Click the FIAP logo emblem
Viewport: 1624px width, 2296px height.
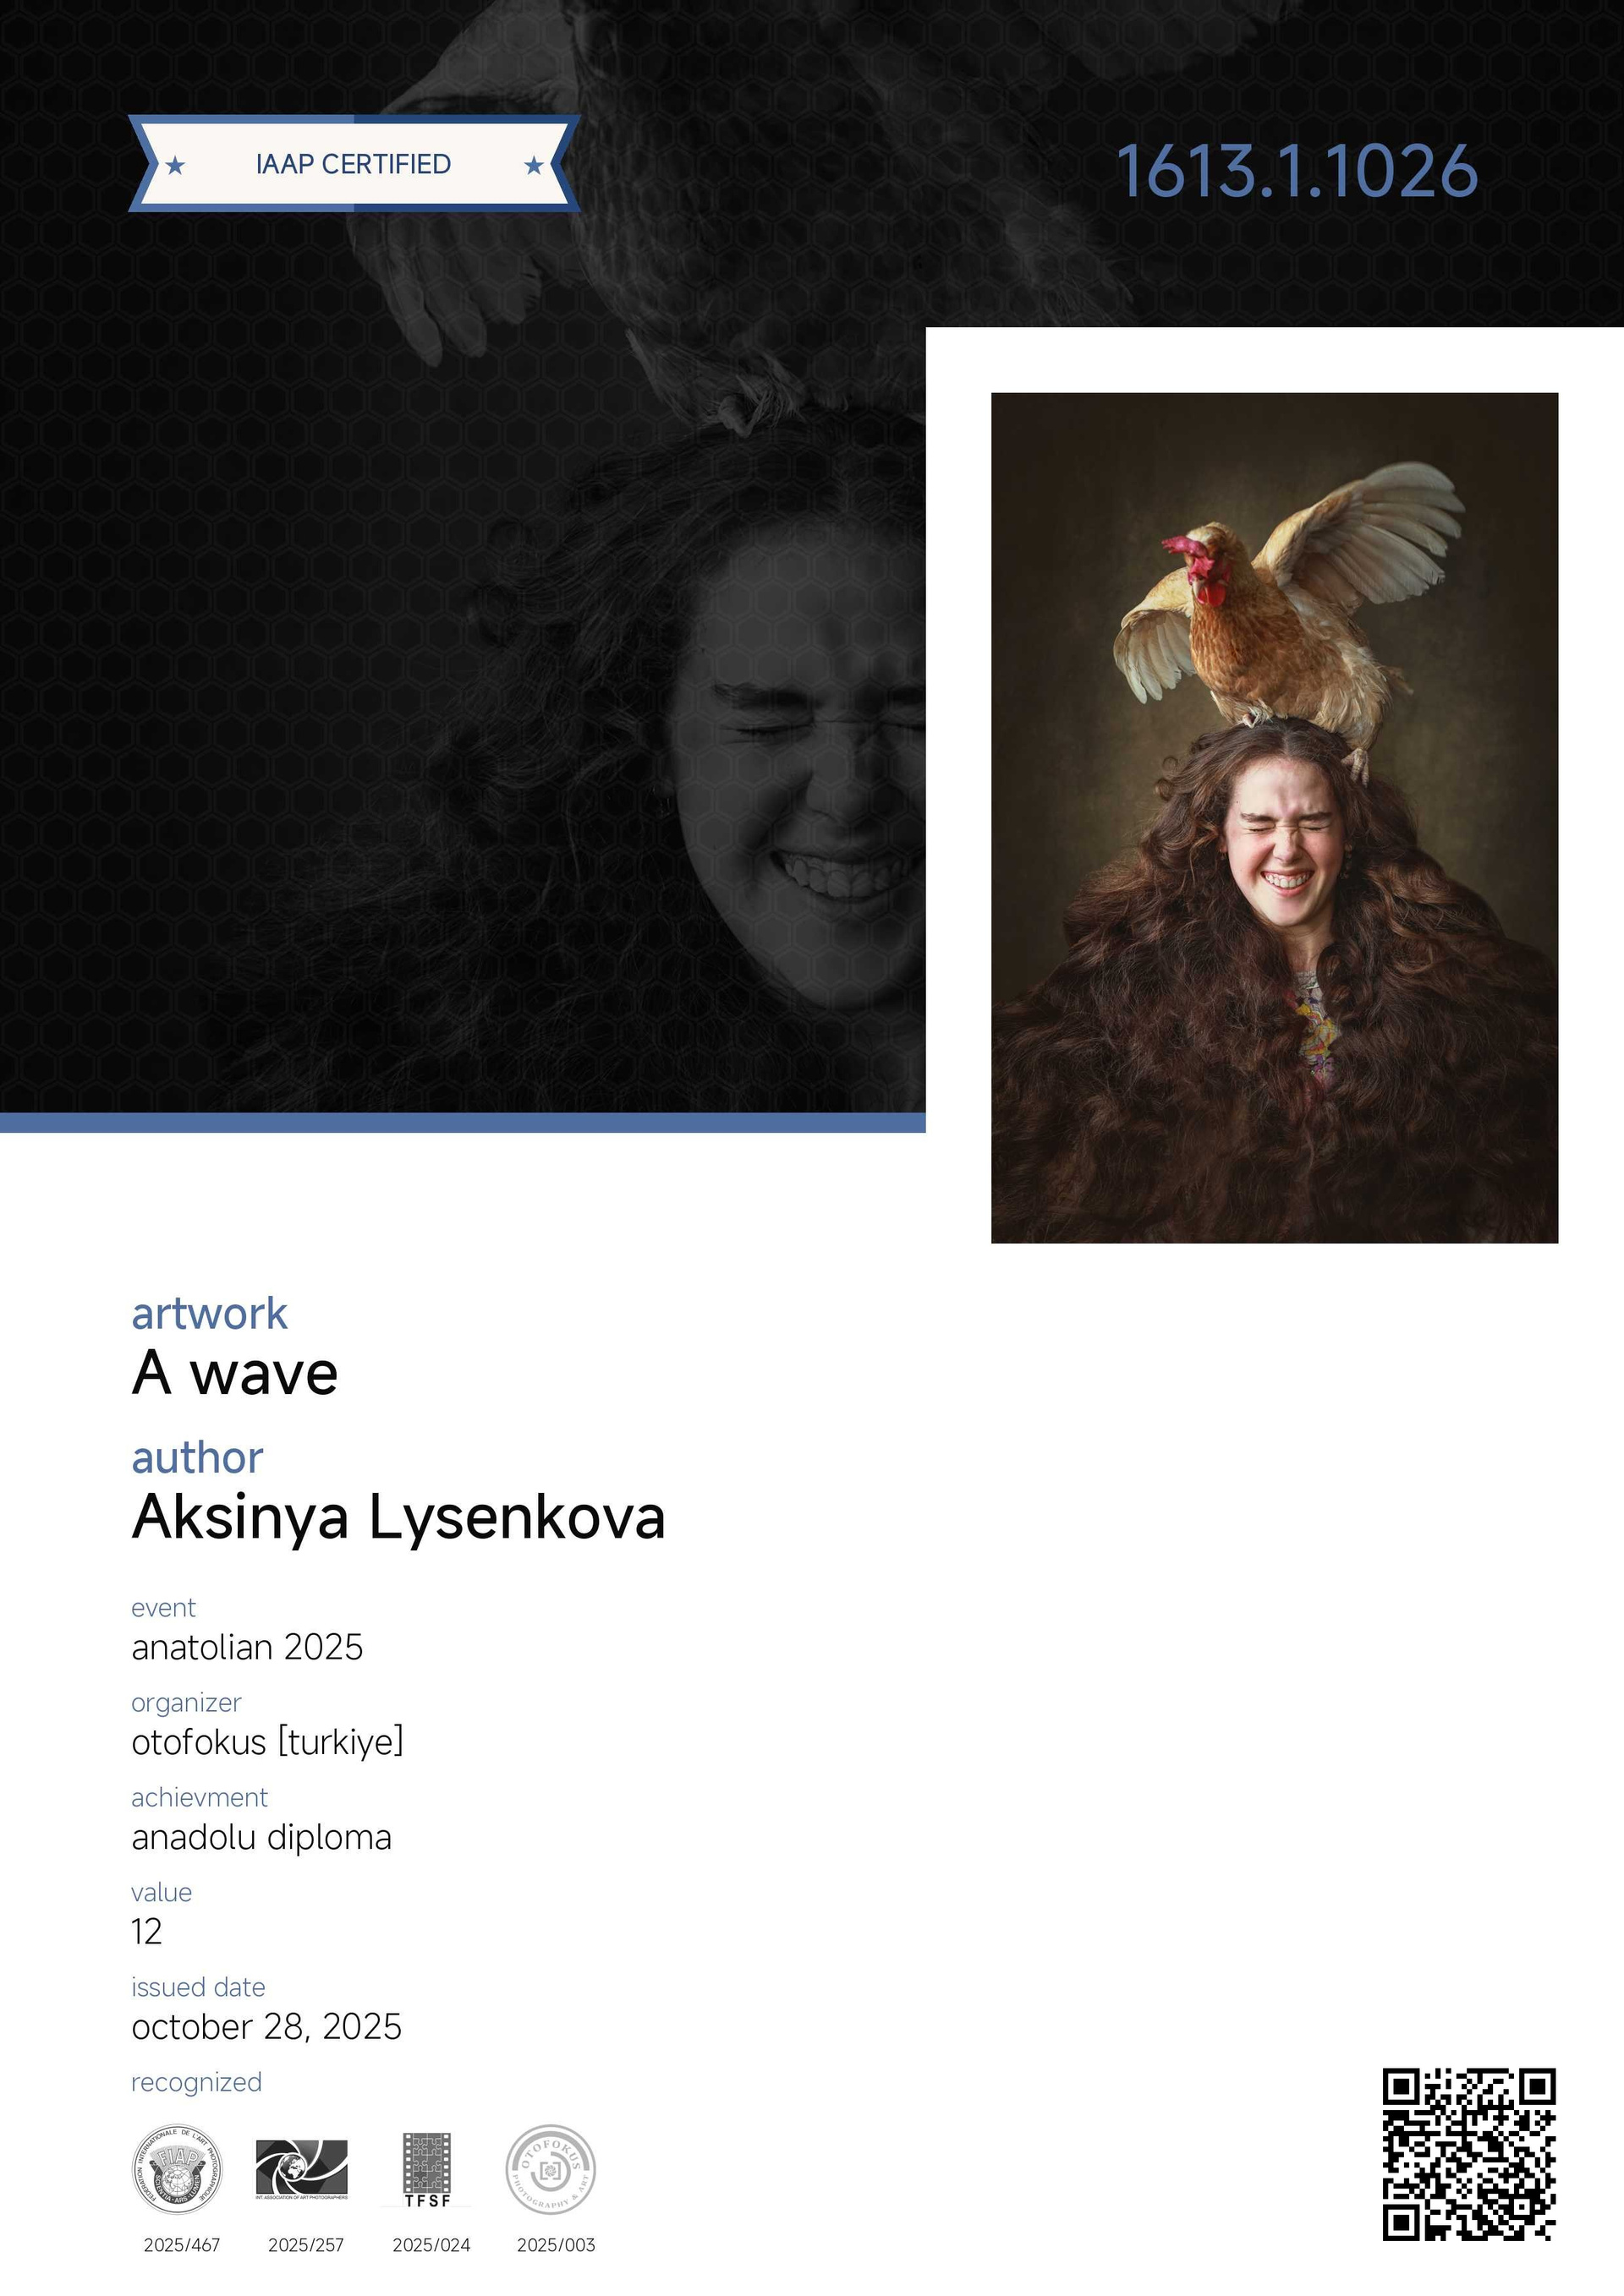(177, 2169)
